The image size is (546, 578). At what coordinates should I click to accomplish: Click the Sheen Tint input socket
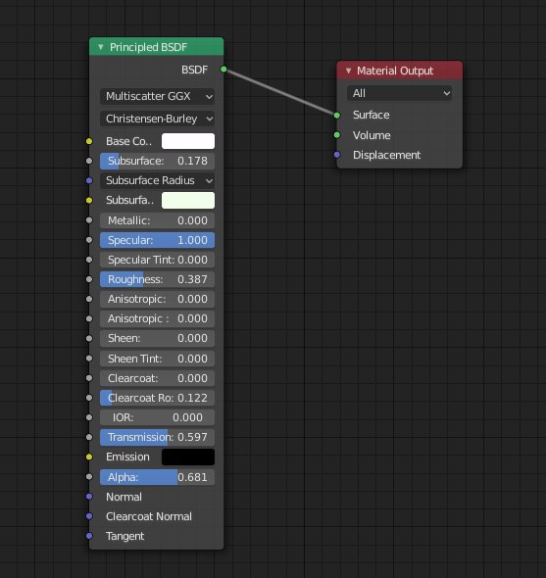(x=89, y=358)
